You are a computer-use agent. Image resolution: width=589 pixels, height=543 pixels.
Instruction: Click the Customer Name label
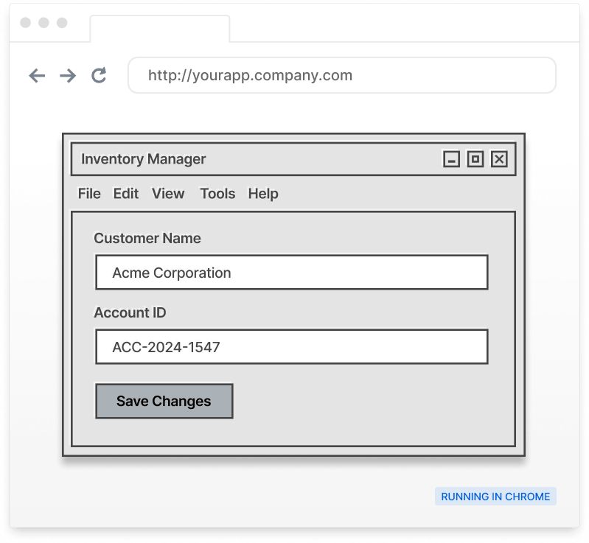pos(147,238)
